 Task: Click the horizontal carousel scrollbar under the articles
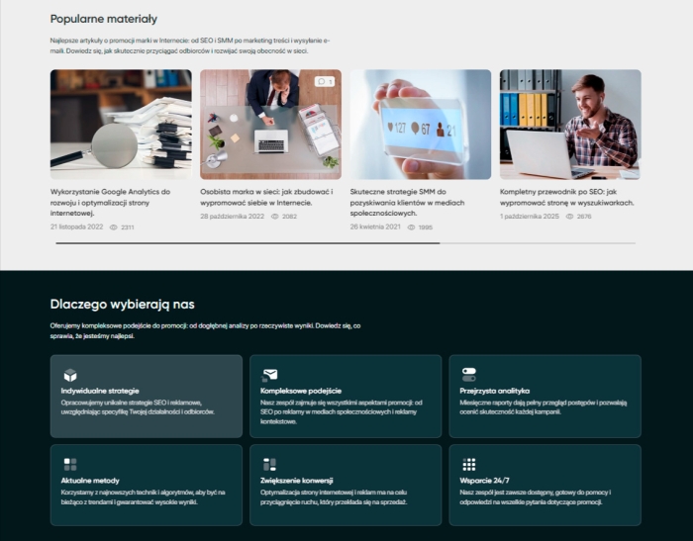pyautogui.click(x=247, y=243)
